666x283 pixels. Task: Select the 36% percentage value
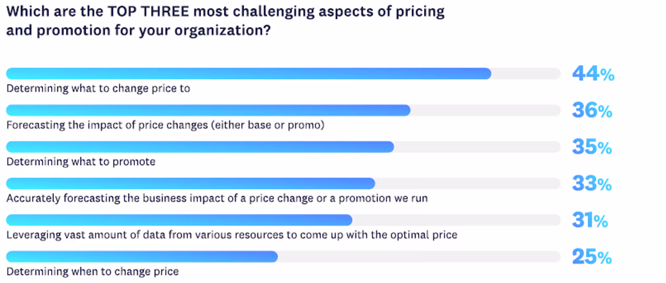592,110
